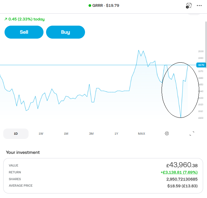Switch chart to 3M range
This screenshot has width=207, height=198.
coord(91,134)
